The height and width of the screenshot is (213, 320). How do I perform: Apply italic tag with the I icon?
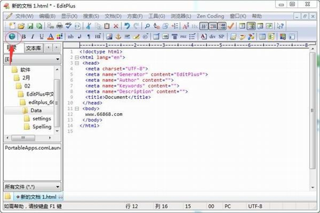(33, 36)
